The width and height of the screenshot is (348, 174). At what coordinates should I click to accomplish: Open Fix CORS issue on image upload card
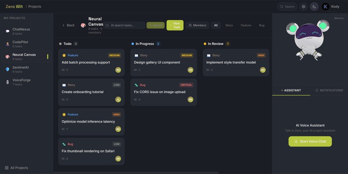coord(164,92)
